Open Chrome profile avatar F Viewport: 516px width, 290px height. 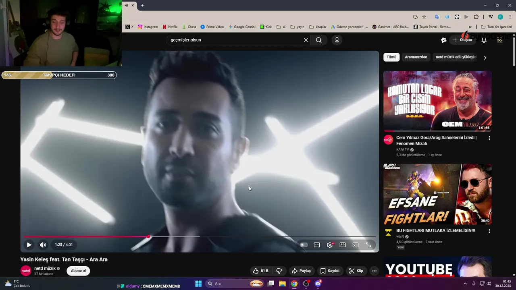tap(500, 17)
